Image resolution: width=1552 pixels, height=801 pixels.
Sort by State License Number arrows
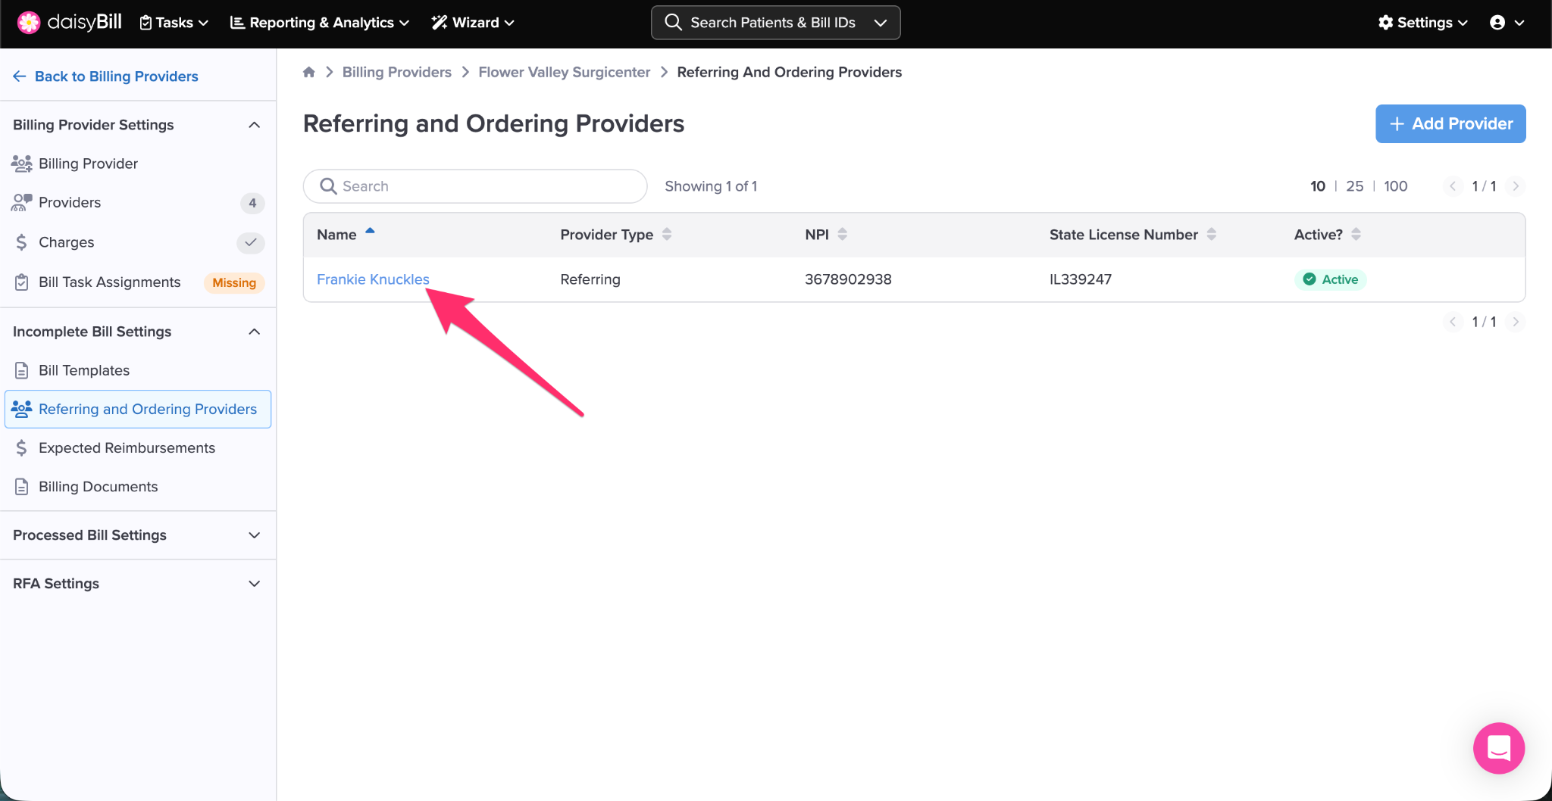[1211, 235]
